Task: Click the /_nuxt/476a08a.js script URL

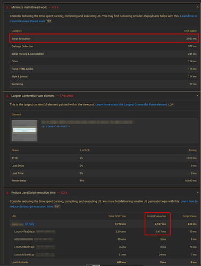Action: click(x=24, y=231)
